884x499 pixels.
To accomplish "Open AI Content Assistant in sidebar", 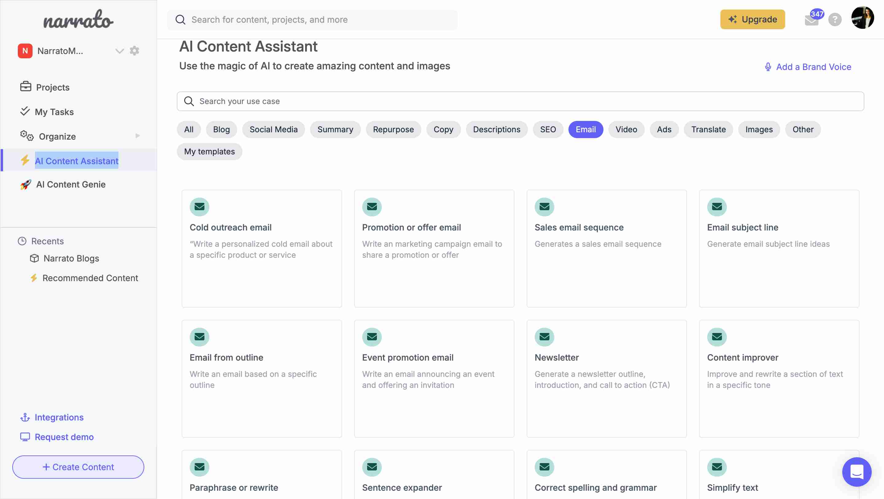I will (x=79, y=160).
